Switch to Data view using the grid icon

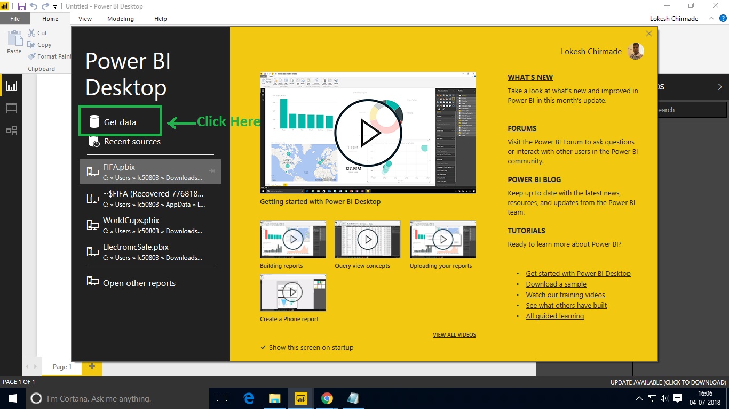click(12, 108)
